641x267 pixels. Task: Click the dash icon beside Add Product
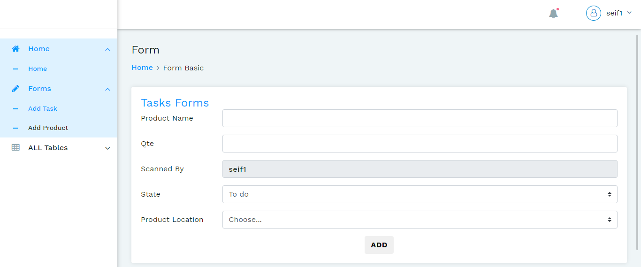pos(15,128)
